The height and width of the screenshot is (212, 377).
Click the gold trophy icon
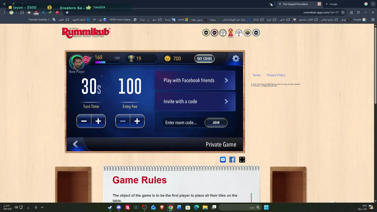pos(131,59)
